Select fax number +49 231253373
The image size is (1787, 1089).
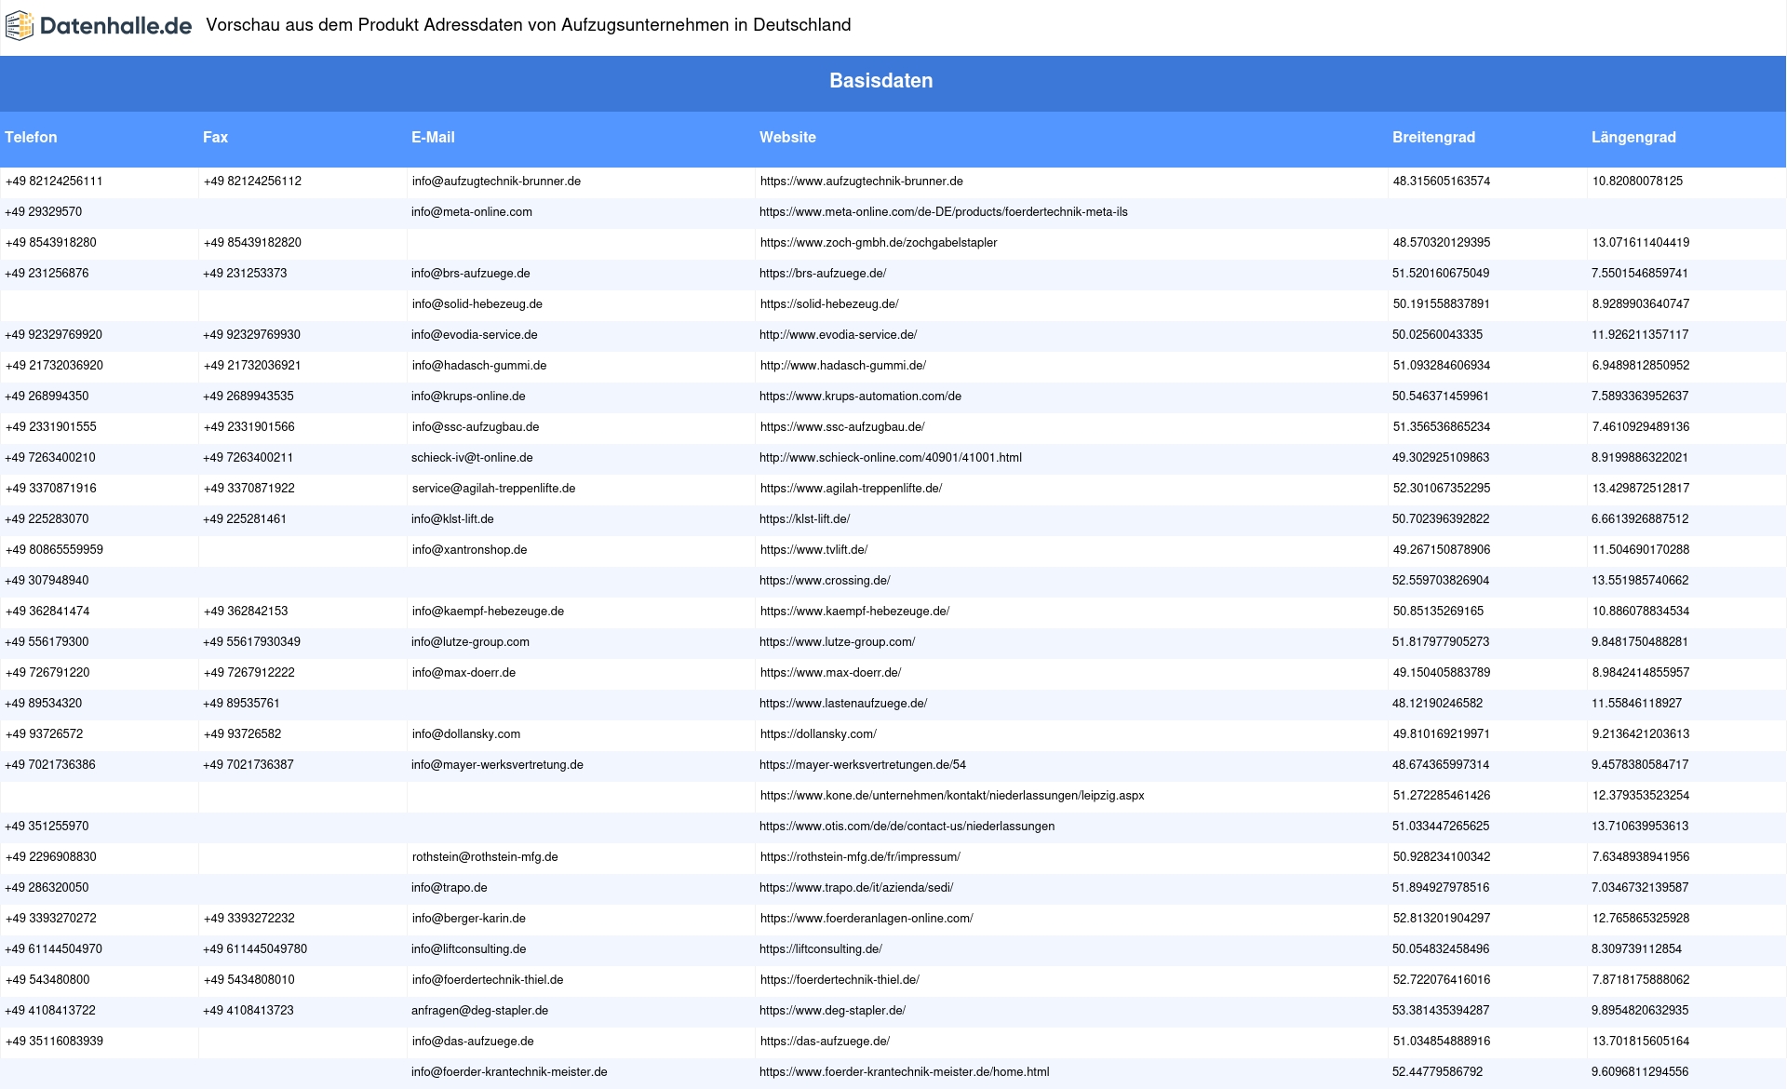(x=245, y=274)
